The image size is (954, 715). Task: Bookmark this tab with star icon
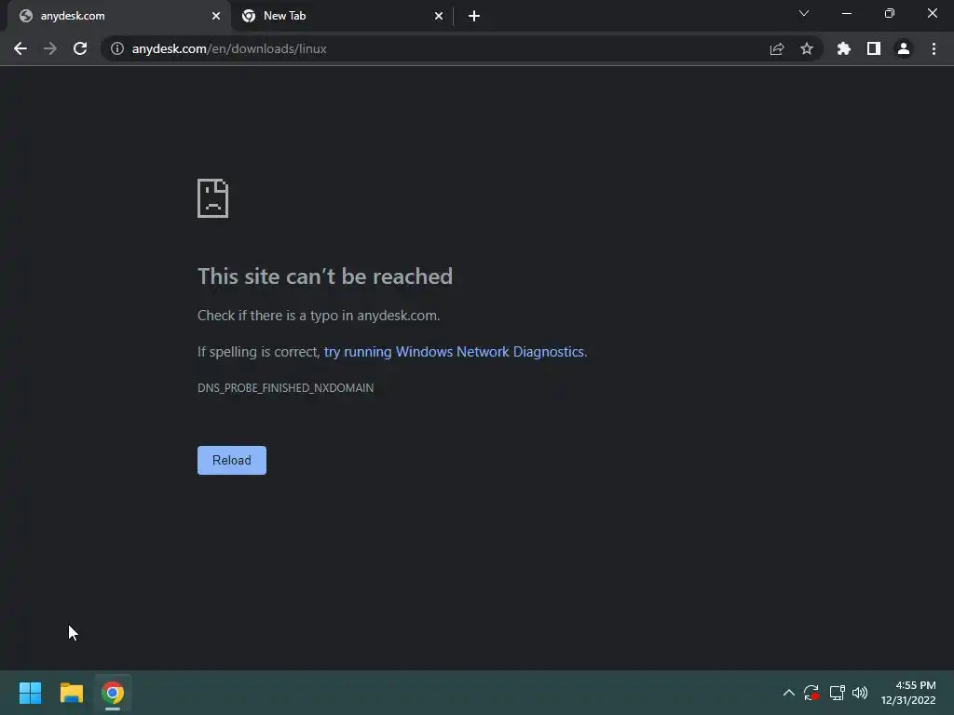[807, 48]
